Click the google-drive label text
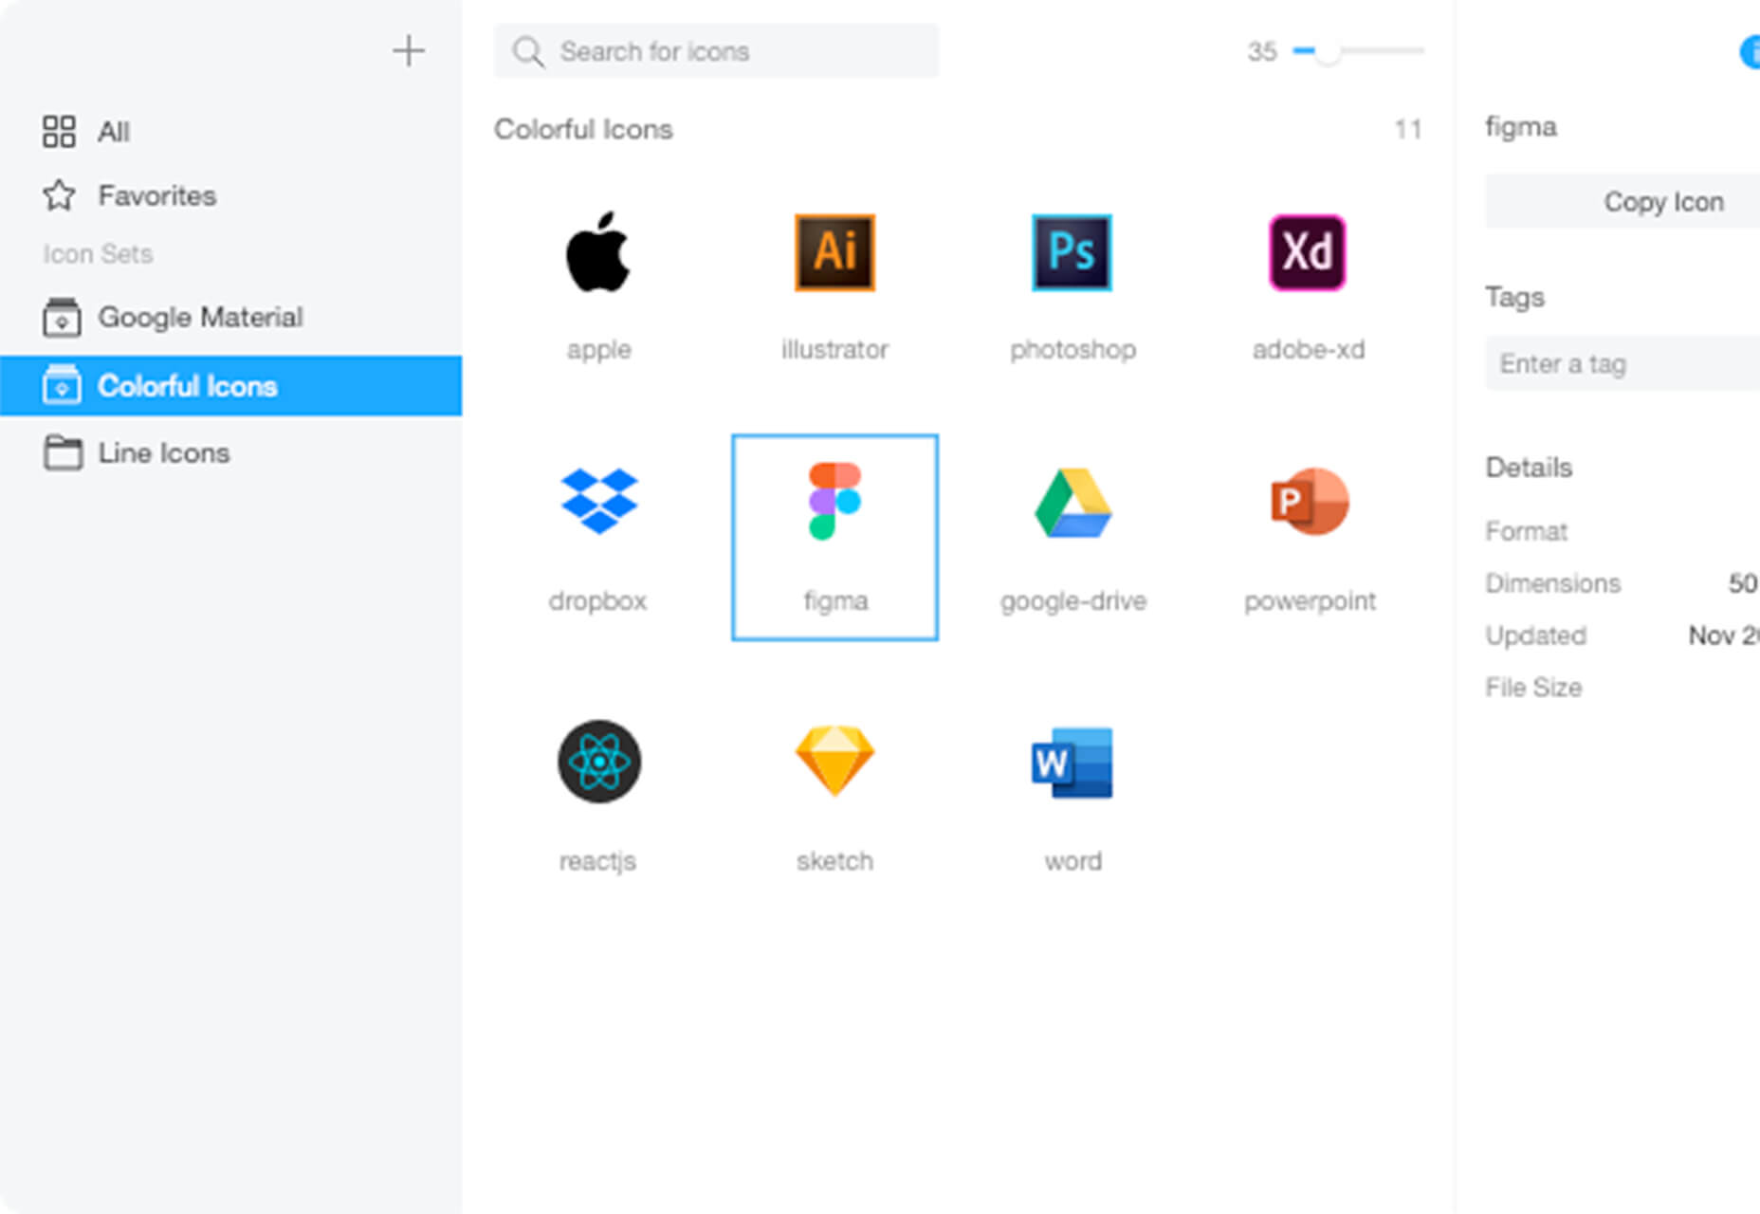This screenshot has height=1214, width=1760. pos(1072,601)
